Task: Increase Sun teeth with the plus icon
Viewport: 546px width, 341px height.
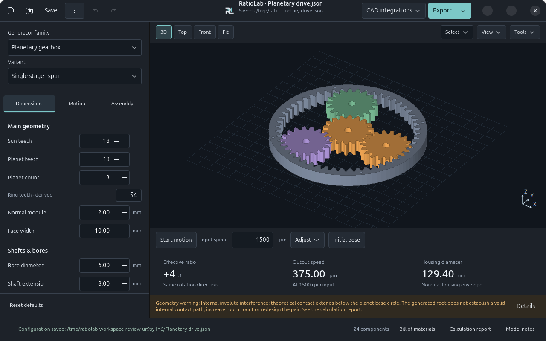Action: pos(125,141)
